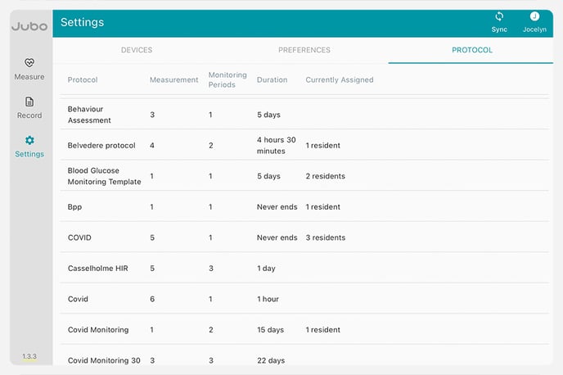The width and height of the screenshot is (563, 375).
Task: Click '1 day' in Casselholme HIR row
Action: [266, 269]
